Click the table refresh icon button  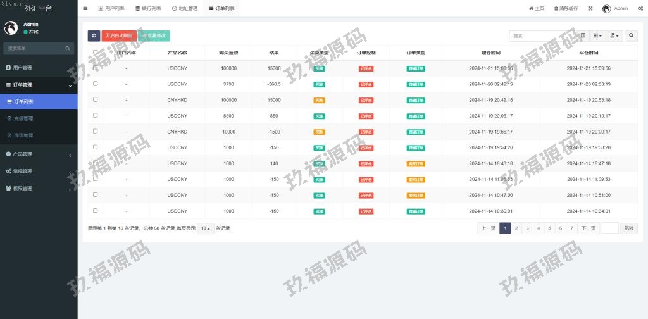point(94,36)
